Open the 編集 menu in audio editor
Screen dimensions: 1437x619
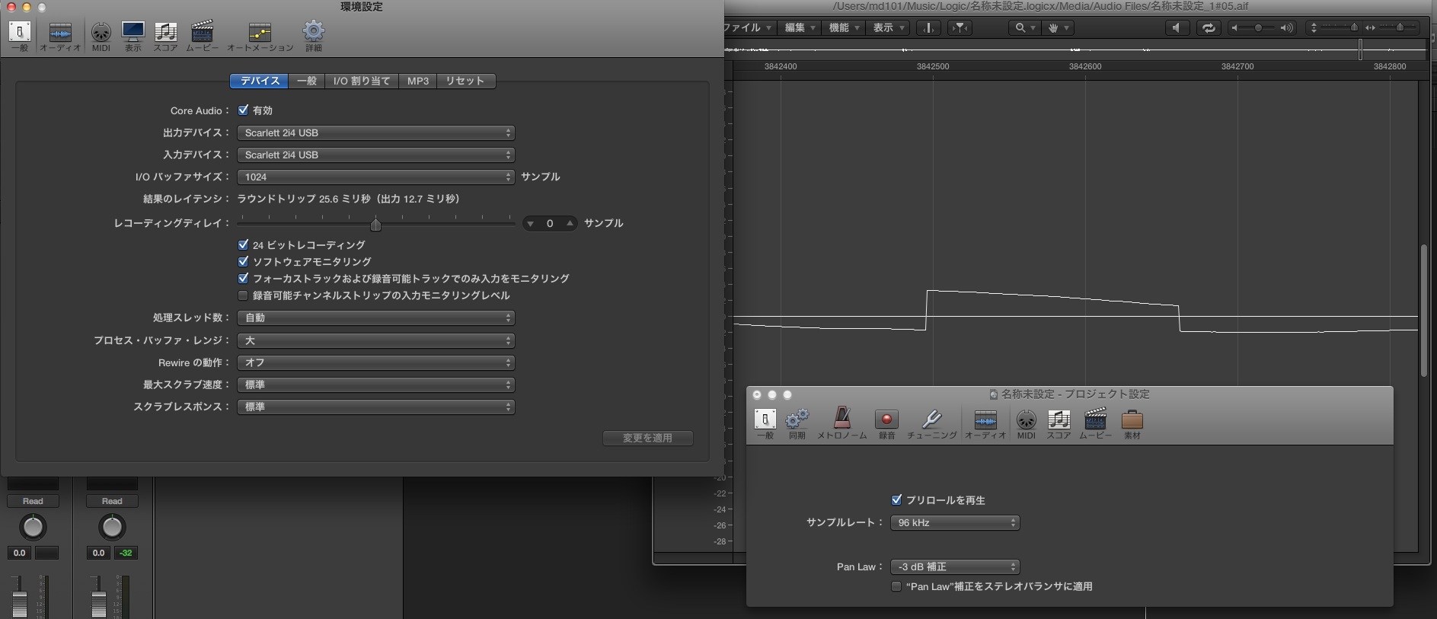(800, 28)
